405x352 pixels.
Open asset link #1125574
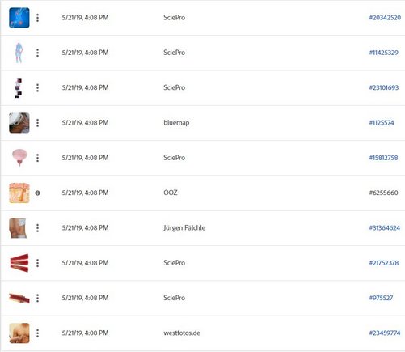(382, 123)
